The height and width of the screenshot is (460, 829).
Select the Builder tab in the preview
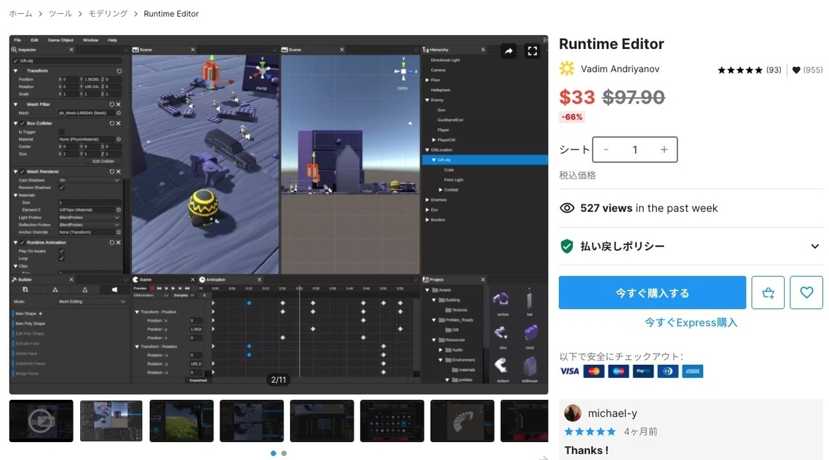click(x=26, y=279)
